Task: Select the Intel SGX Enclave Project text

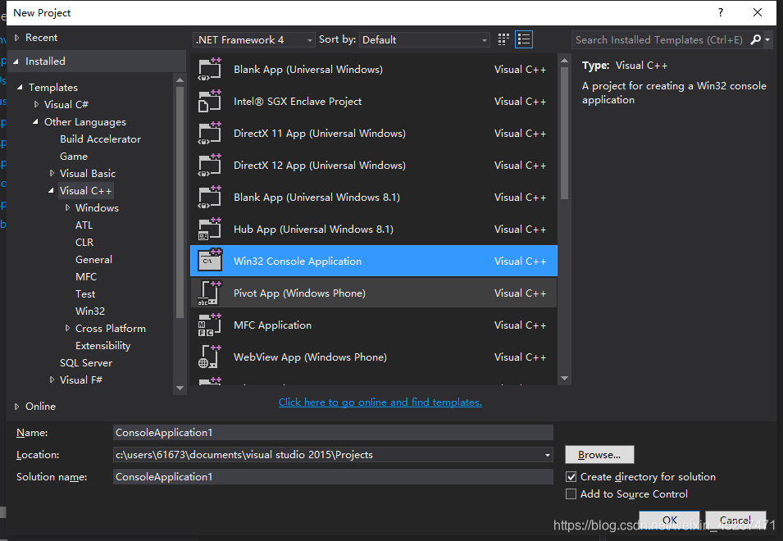Action: pos(298,102)
